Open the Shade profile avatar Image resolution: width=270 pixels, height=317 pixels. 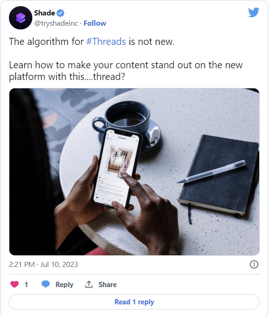point(21,18)
